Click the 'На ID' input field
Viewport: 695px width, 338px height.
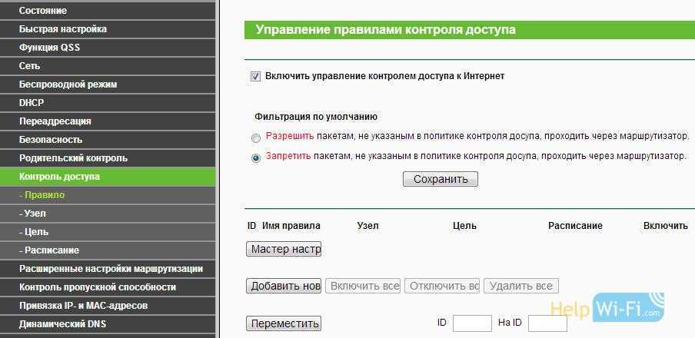[x=547, y=323]
